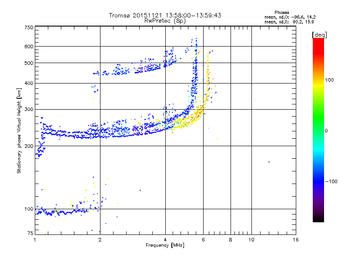The width and height of the screenshot is (348, 261).
Task: Click the isolated yellow point right of 10 MHz
Action: point(255,100)
